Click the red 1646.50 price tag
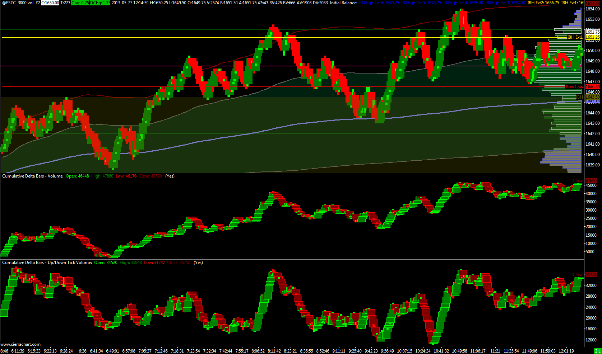Viewport: 602px width, 354px height. point(593,87)
